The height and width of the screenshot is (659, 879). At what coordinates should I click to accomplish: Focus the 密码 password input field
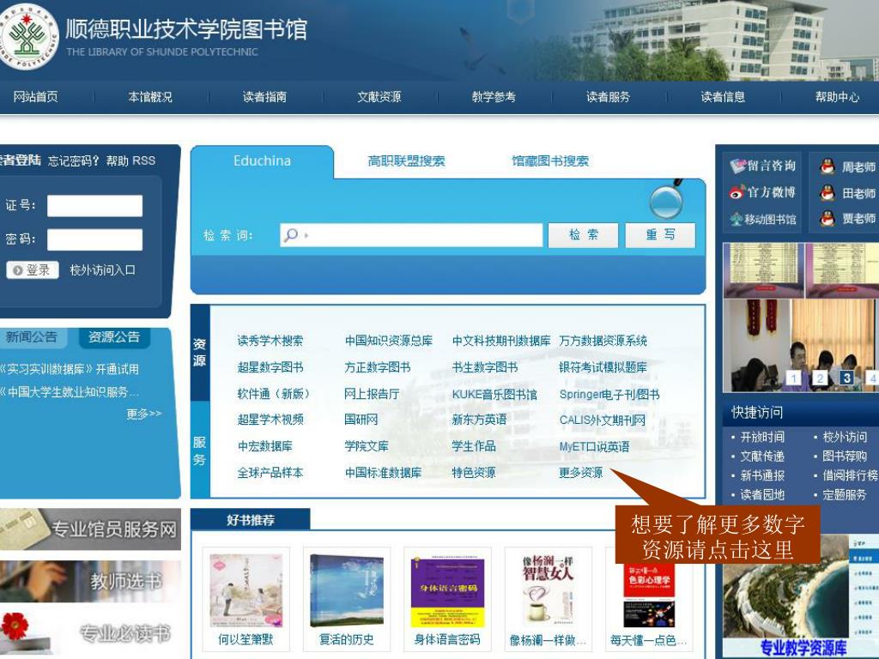tap(94, 239)
